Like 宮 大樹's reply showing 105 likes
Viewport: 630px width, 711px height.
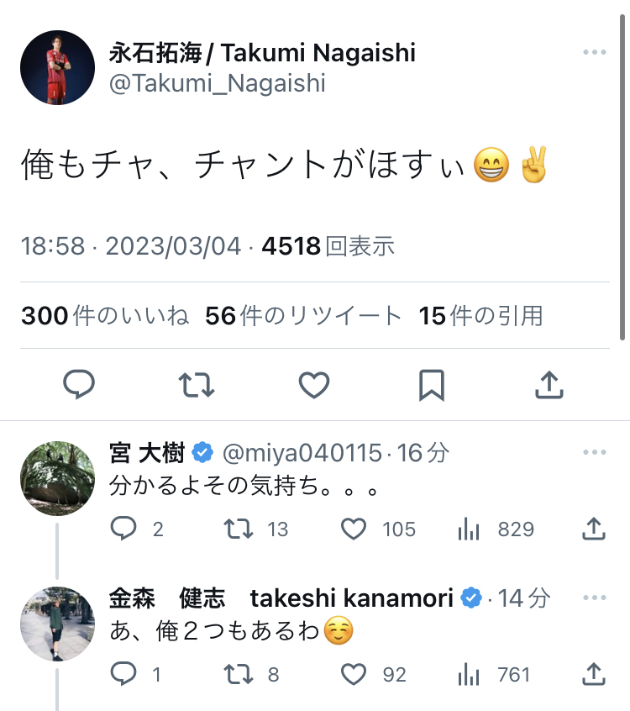[354, 529]
